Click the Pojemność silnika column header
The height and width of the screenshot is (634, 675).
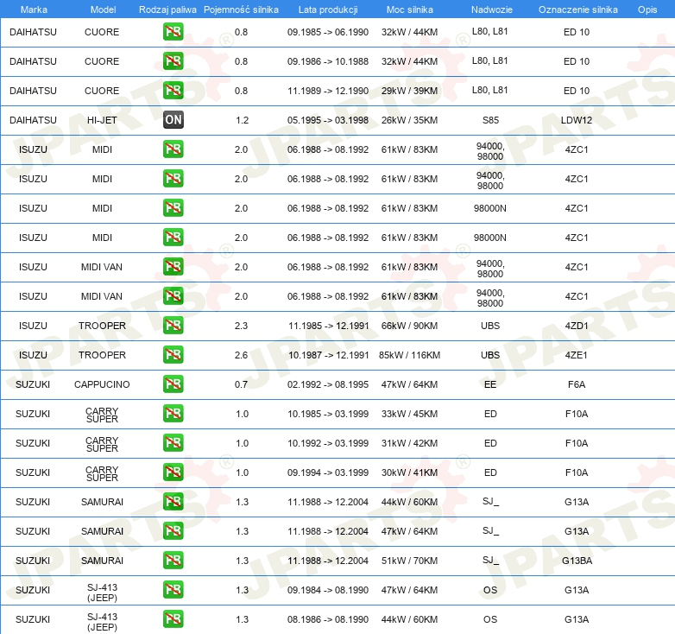click(241, 10)
